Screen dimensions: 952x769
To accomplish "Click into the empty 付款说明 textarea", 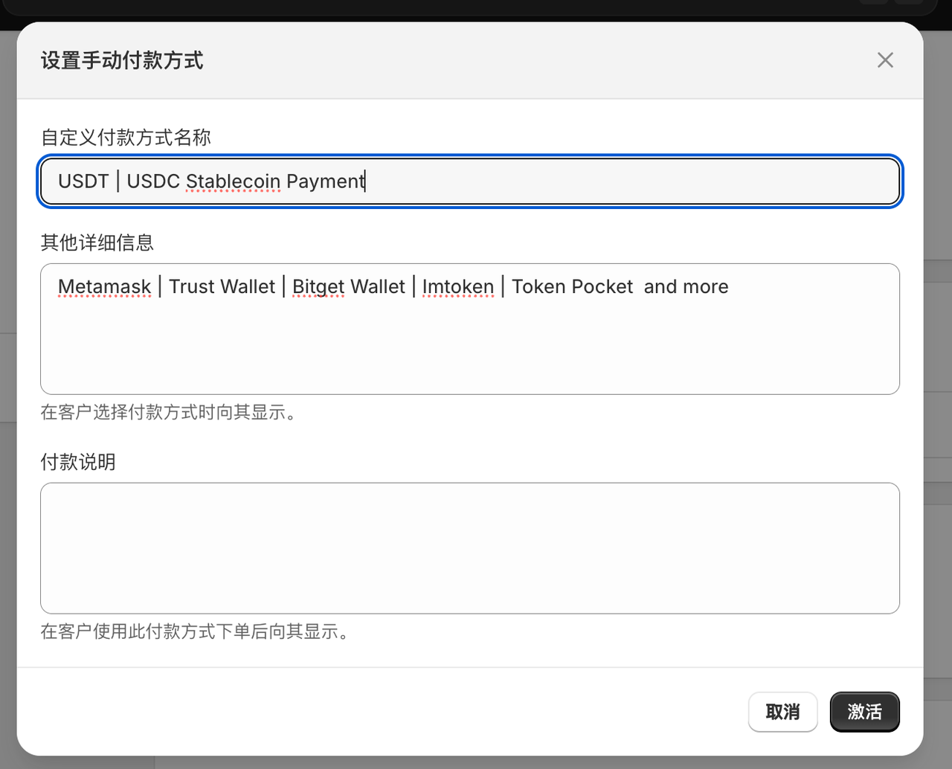I will click(469, 548).
